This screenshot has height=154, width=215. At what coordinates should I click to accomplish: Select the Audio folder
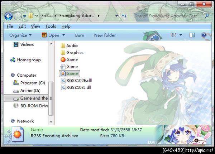click(72, 45)
